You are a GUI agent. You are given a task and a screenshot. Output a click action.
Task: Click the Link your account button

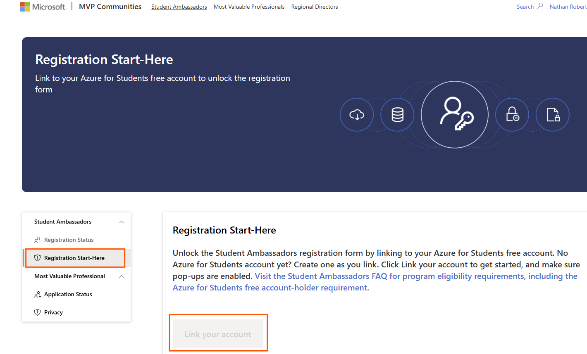(218, 334)
